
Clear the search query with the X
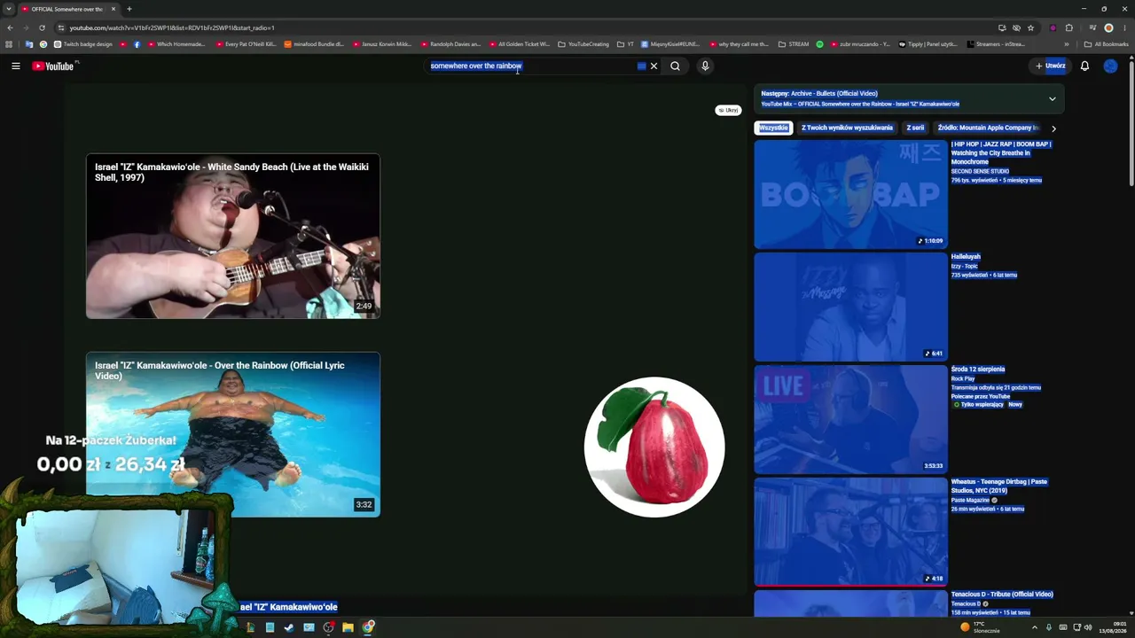point(654,66)
